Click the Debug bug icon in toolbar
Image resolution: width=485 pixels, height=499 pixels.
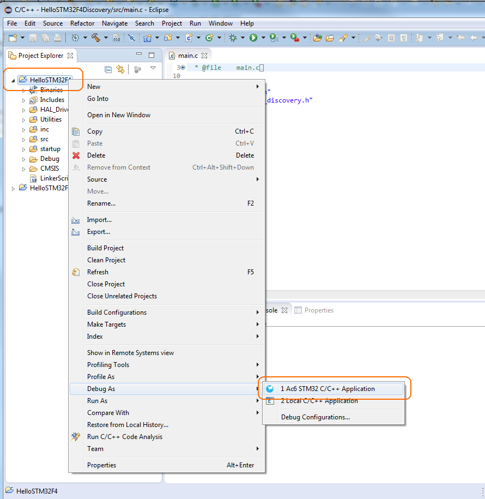tap(233, 38)
